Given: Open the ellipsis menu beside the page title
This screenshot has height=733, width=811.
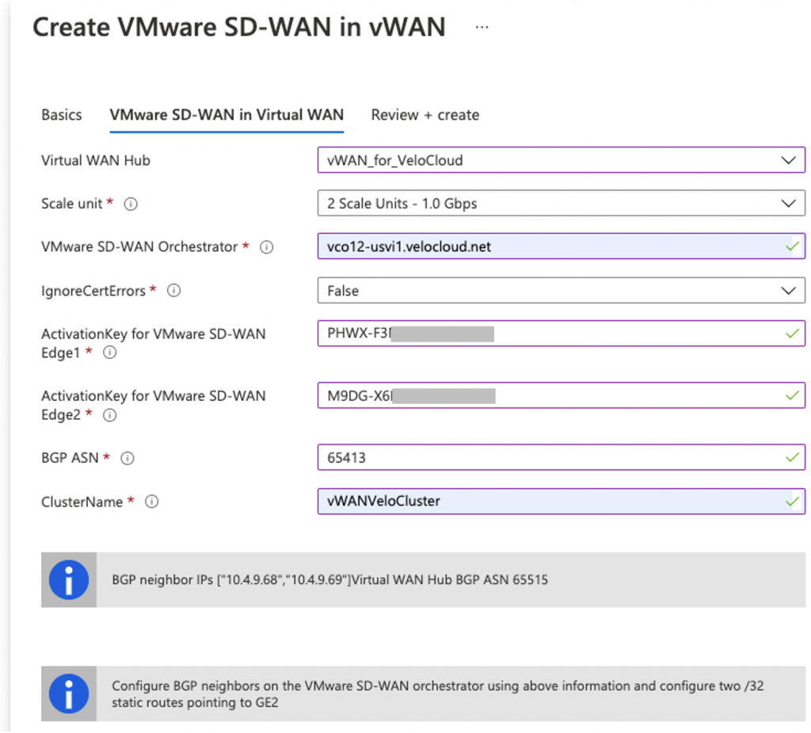Looking at the screenshot, I should pyautogui.click(x=482, y=27).
